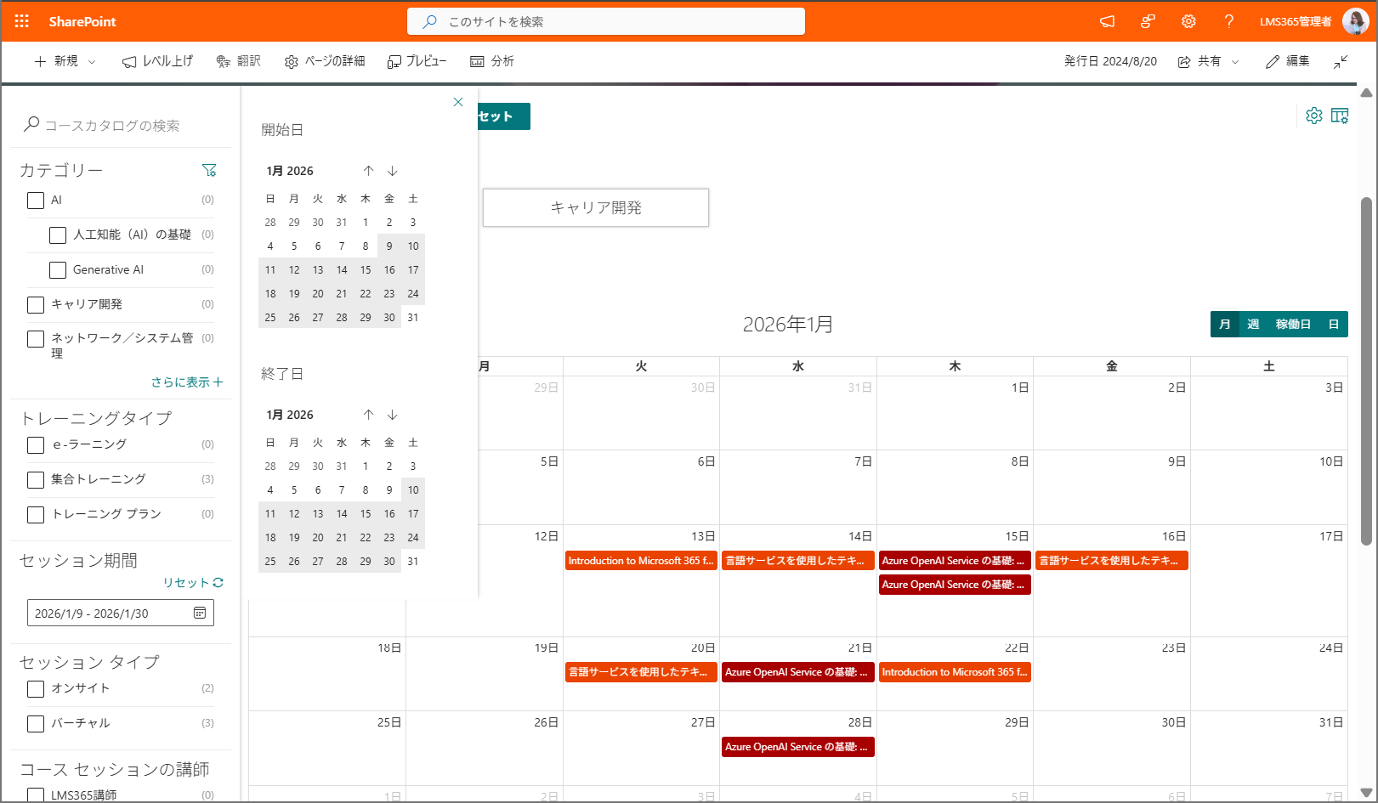Screen dimensions: 1378x803
Task: Switch calendar to 週 week view
Action: (1253, 325)
